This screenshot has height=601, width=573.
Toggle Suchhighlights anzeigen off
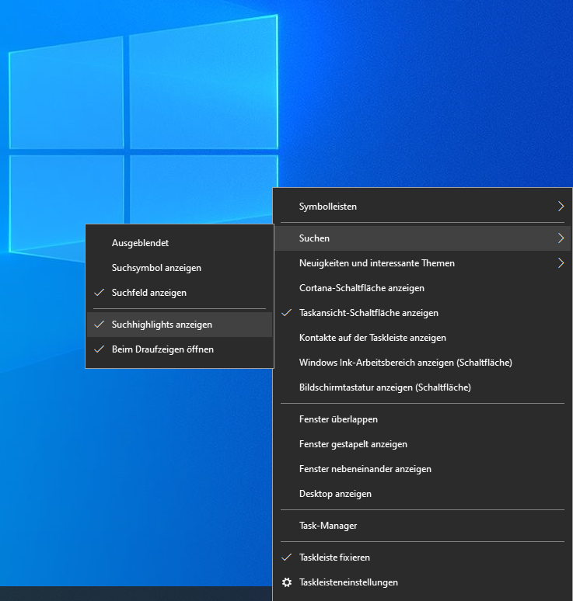(180, 325)
